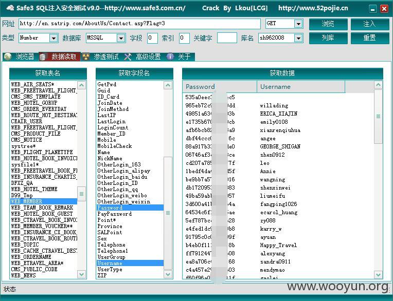Click the field list scroll down arrow
The height and width of the screenshot is (301, 393).
[168, 274]
